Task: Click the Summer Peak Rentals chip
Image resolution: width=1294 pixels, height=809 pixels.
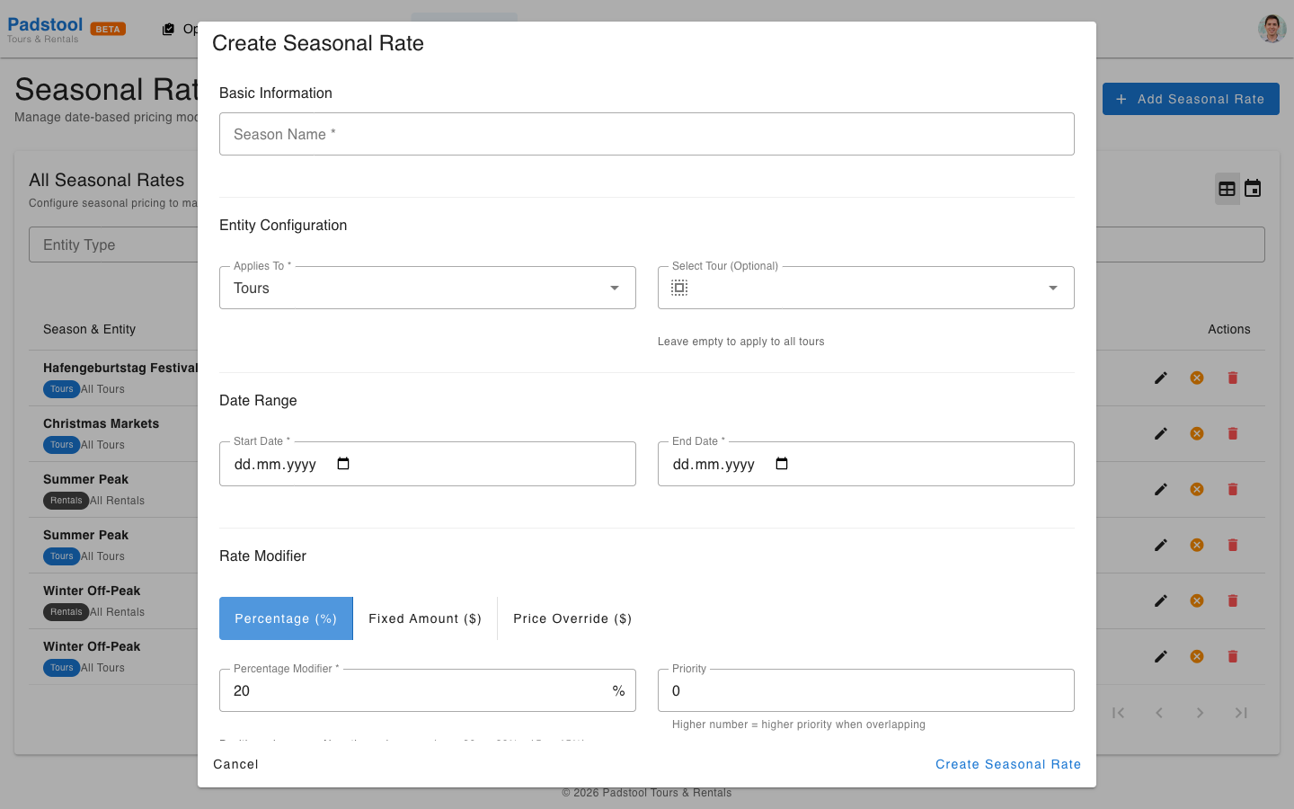Action: (66, 501)
